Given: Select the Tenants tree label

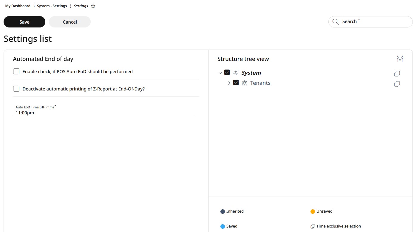Looking at the screenshot, I should pyautogui.click(x=260, y=83).
